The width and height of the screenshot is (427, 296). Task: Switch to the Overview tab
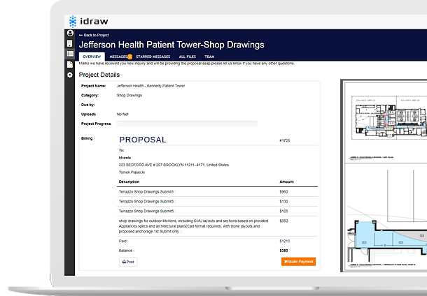(x=92, y=57)
